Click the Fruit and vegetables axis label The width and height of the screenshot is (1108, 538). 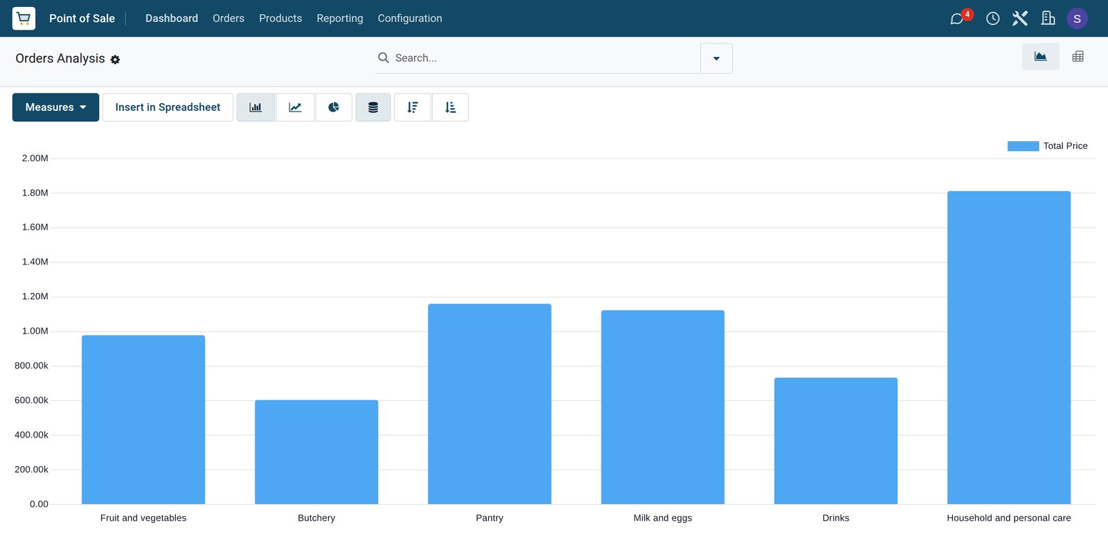[x=143, y=518]
